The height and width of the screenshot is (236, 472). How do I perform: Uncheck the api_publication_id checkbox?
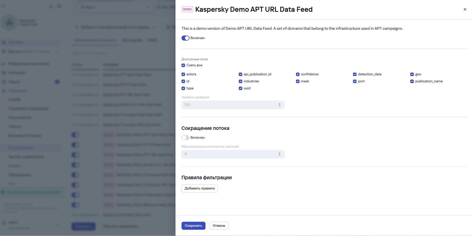click(240, 74)
